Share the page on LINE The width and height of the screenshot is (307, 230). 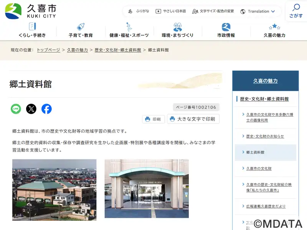pos(16,109)
